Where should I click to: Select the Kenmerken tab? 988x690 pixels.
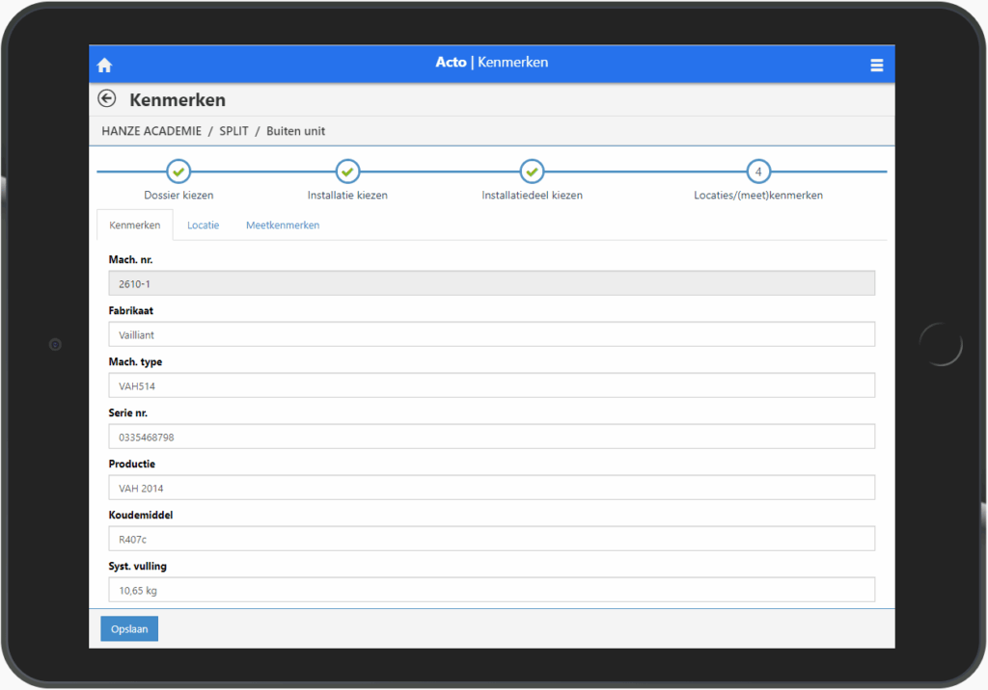tap(135, 226)
